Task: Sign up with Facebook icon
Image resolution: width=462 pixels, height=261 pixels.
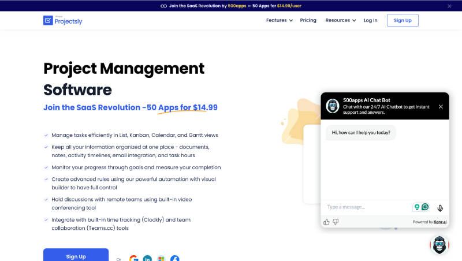Action: (x=174, y=259)
